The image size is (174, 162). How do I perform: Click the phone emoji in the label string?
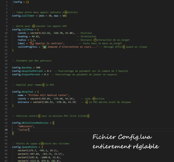[x=32, y=43]
